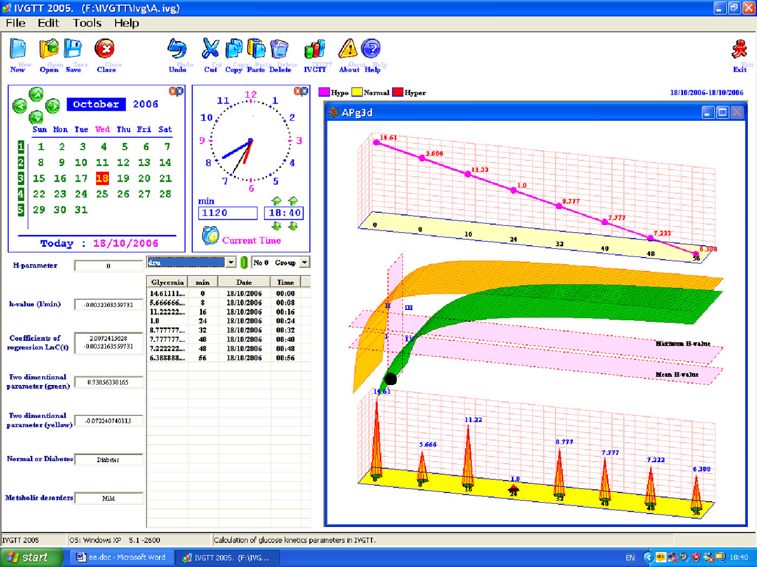Open the About warning-triangle icon

pyautogui.click(x=348, y=50)
